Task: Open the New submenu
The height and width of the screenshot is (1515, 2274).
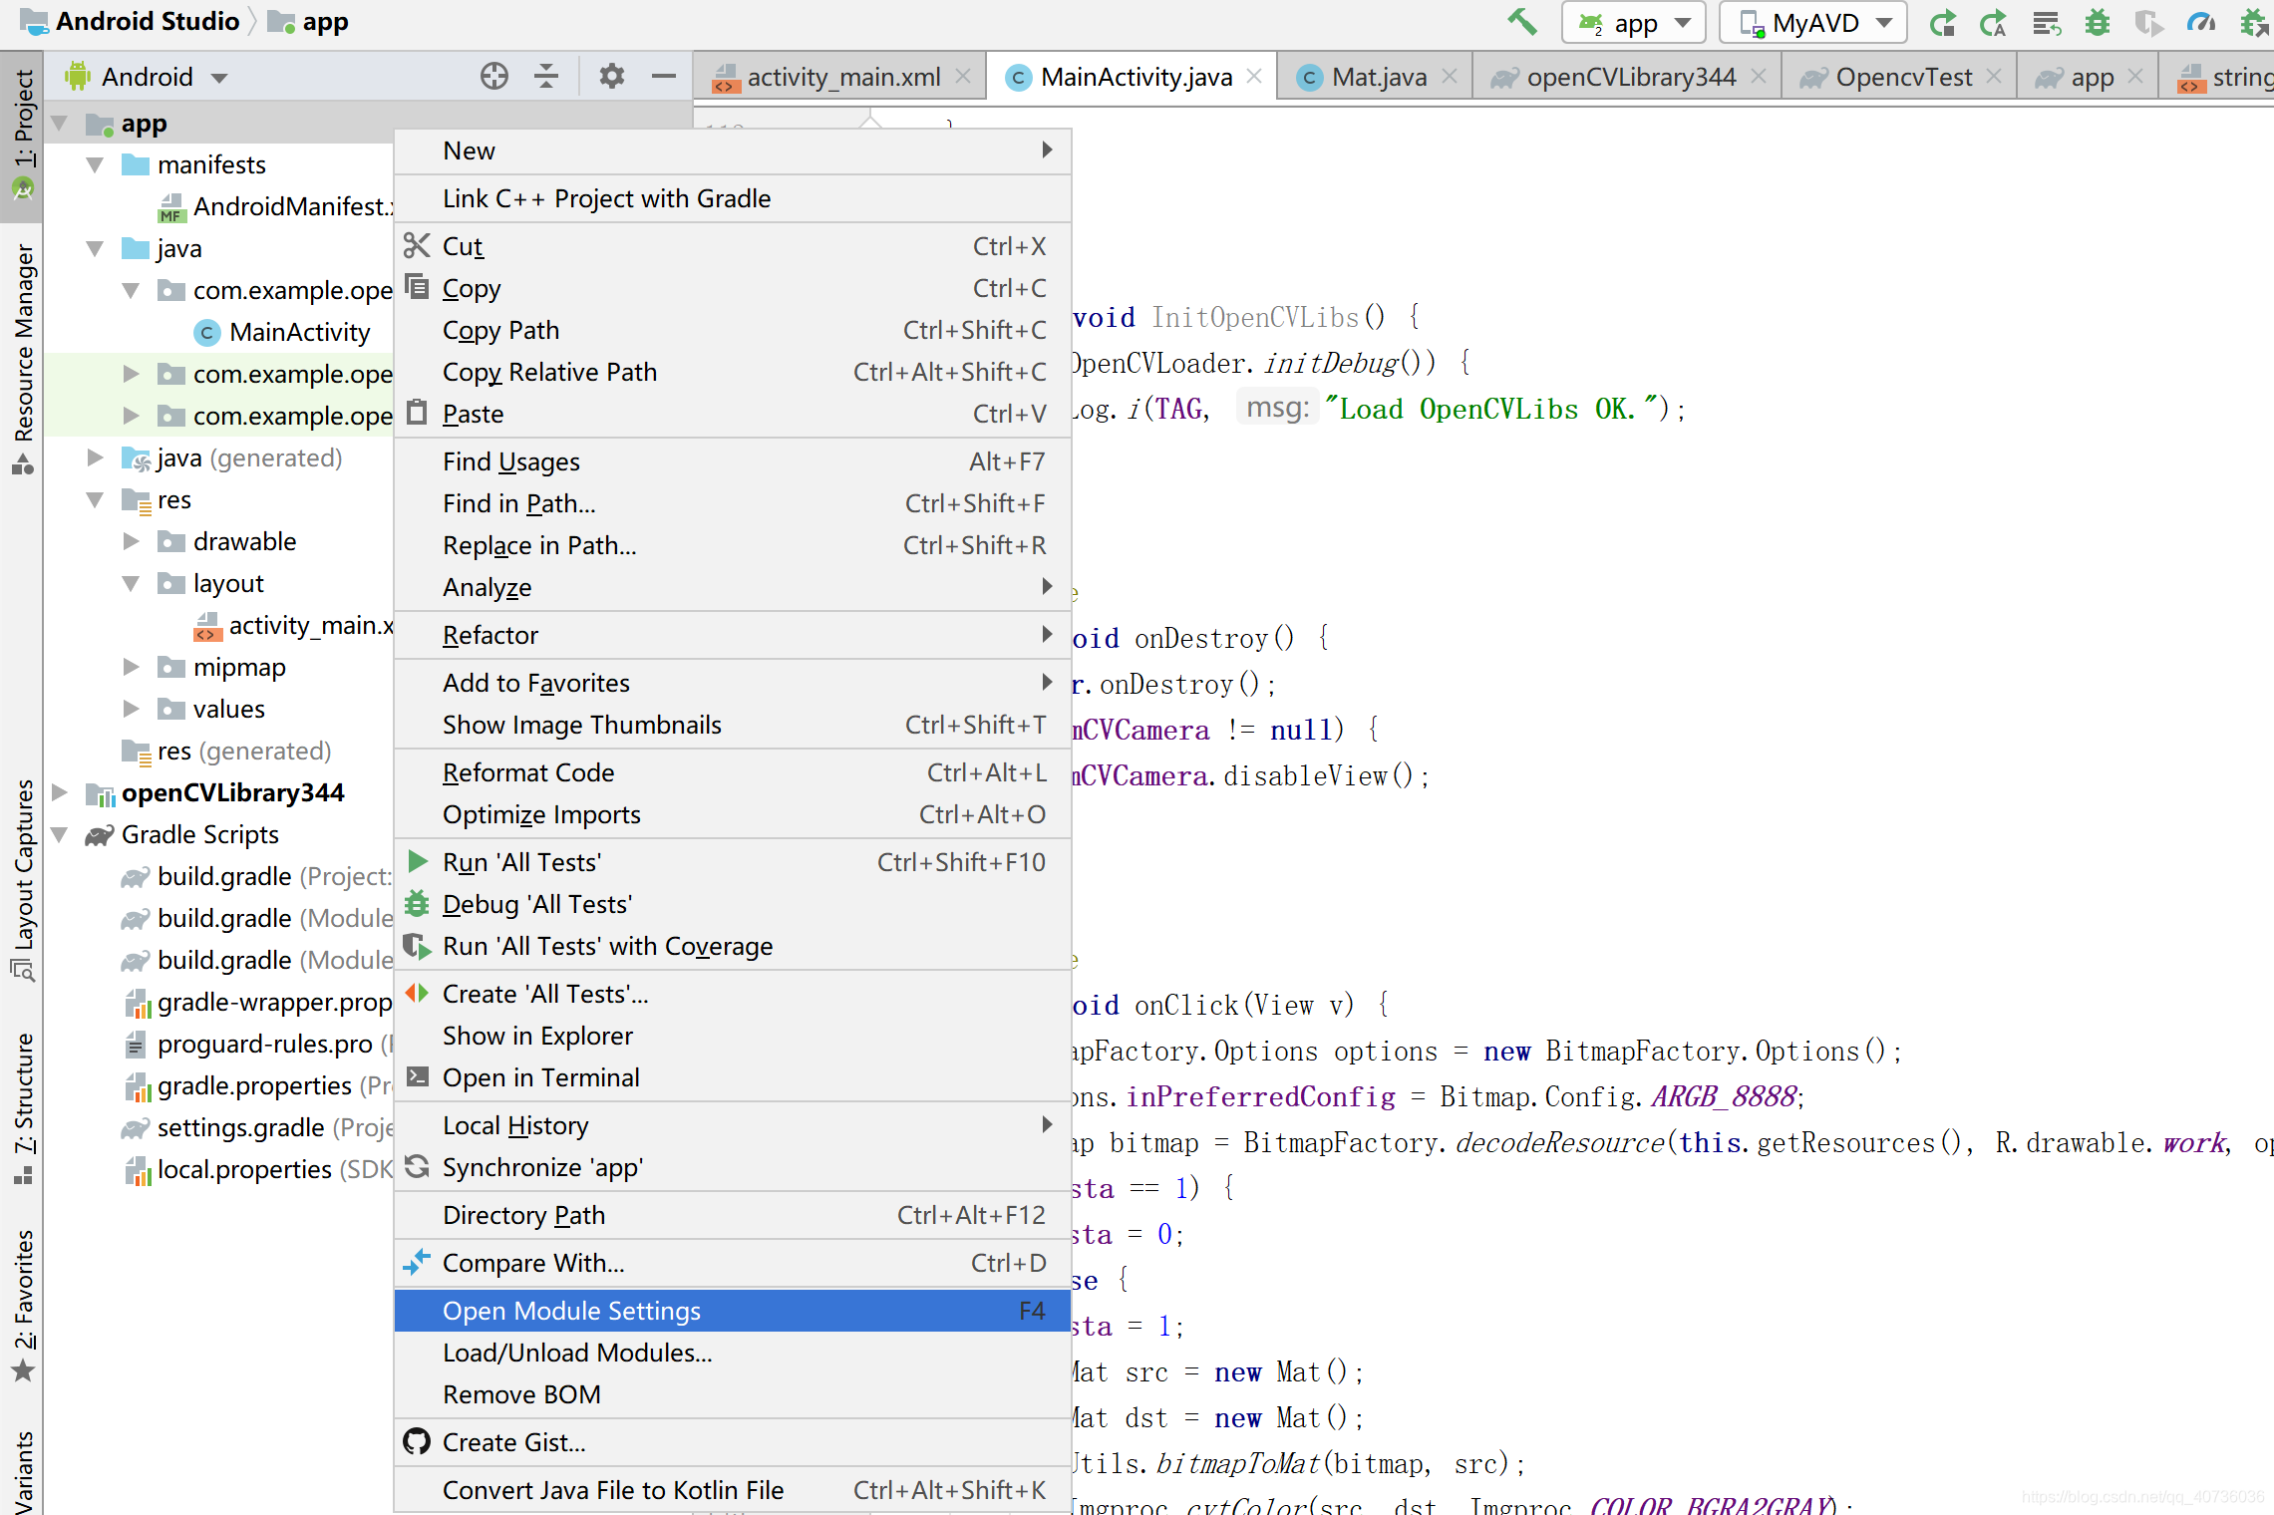Action: 733,151
